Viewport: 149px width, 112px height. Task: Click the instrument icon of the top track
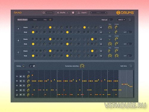17,76
